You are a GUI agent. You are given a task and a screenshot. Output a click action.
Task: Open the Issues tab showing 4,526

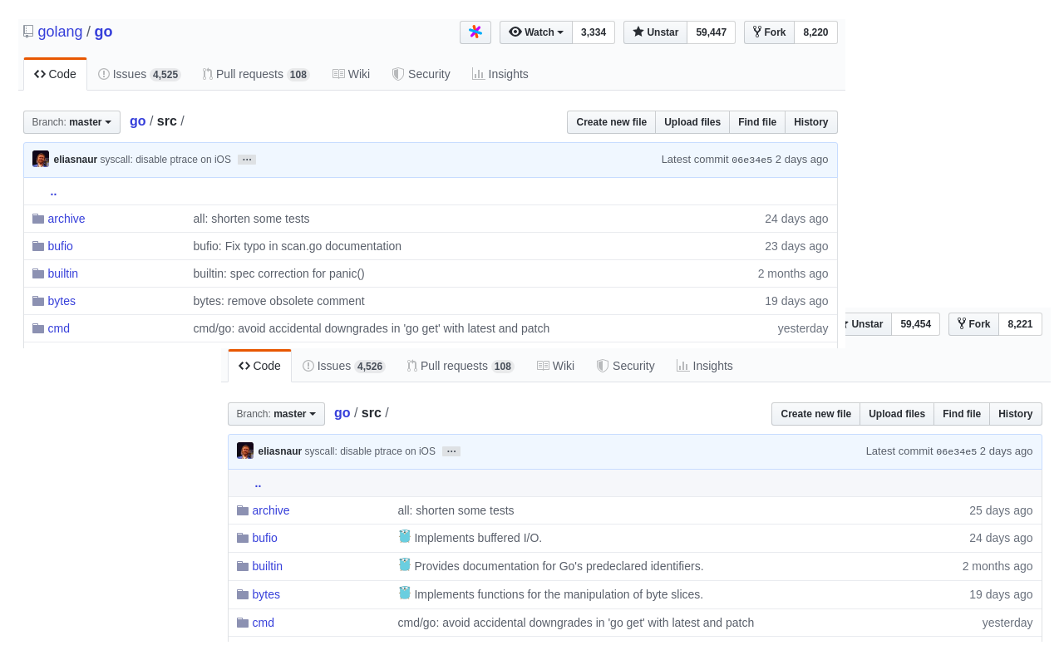(343, 366)
